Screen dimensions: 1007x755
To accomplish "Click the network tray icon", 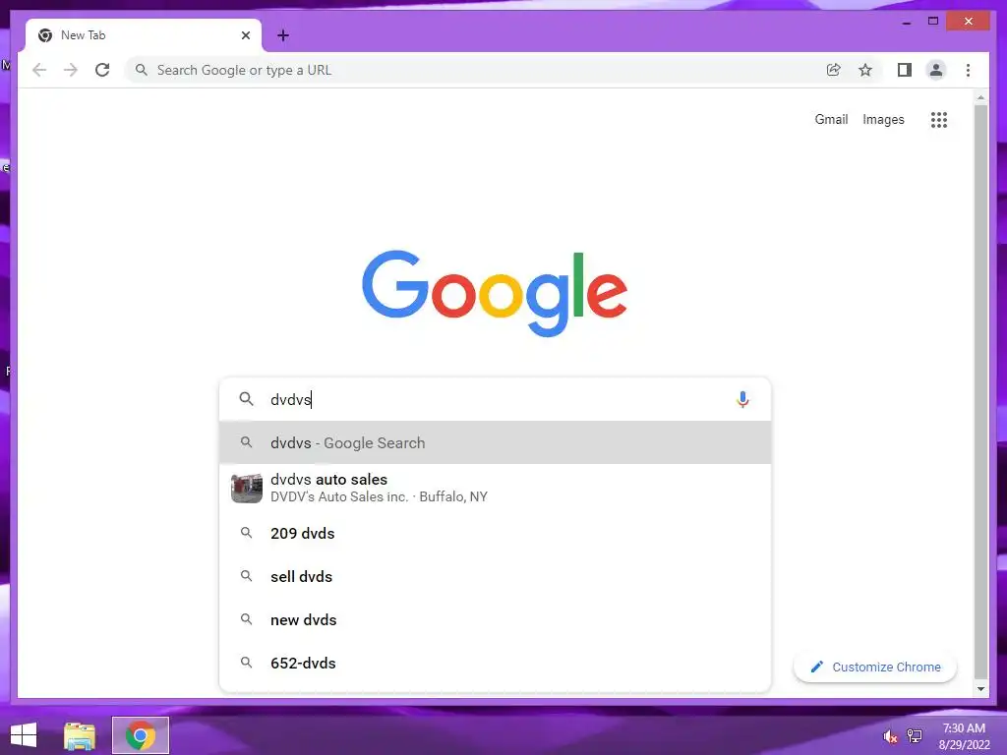I will click(x=915, y=736).
